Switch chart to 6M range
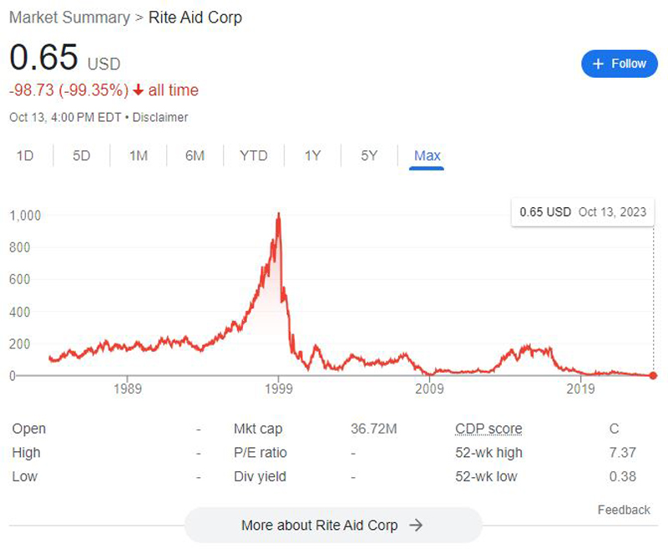 pos(195,155)
